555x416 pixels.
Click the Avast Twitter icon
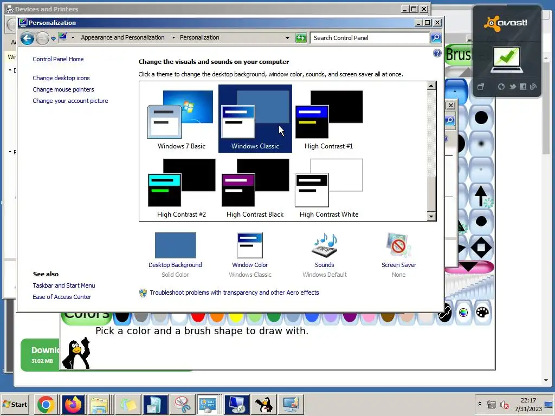513,87
